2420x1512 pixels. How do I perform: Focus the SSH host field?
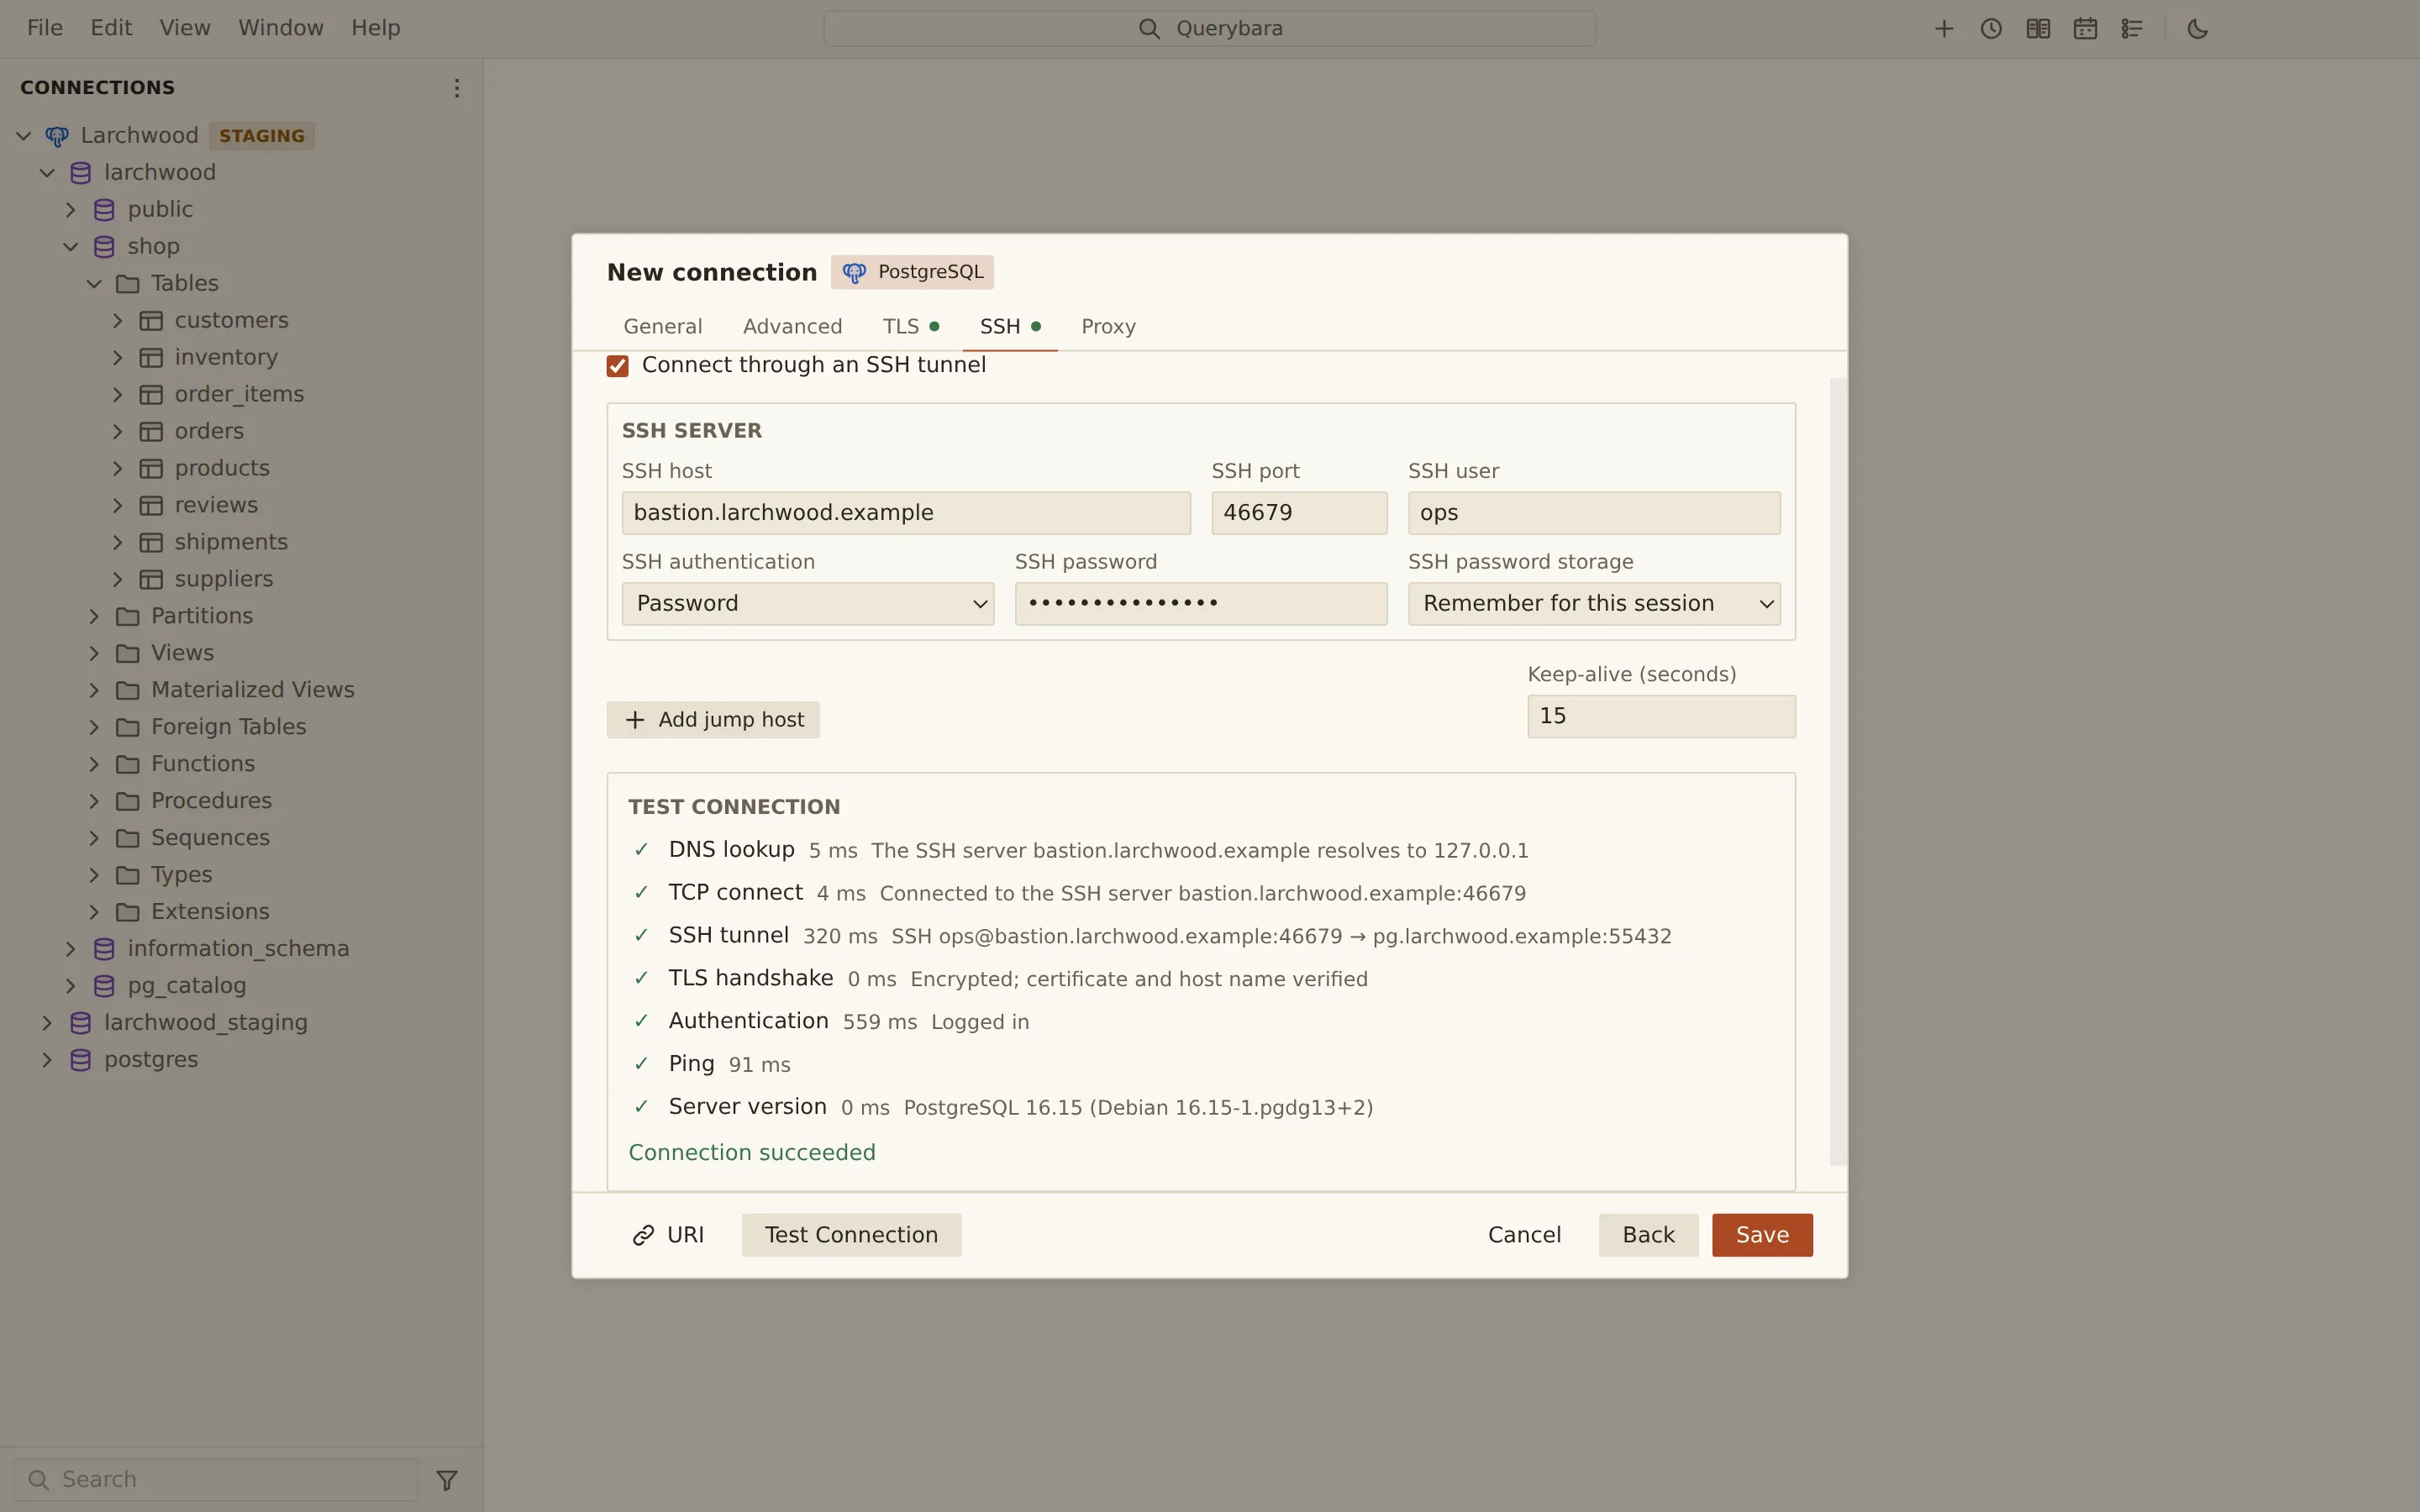906,513
